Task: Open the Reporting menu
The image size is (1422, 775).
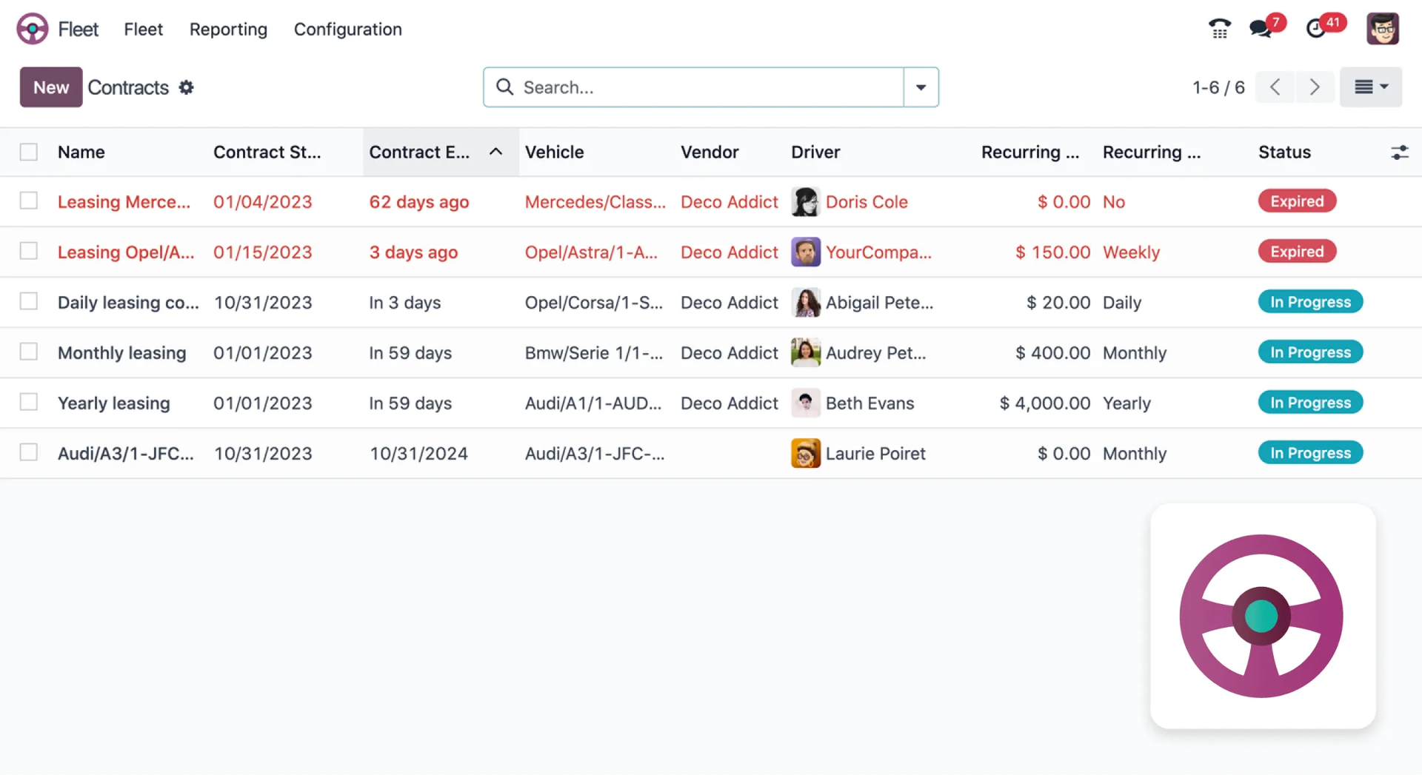Action: [228, 29]
